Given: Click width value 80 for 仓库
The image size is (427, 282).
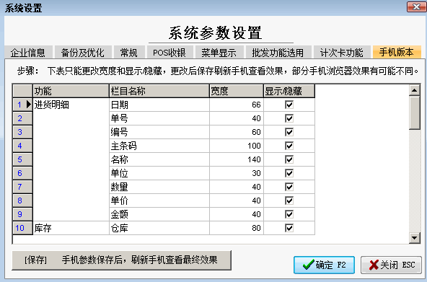Looking at the screenshot, I should (x=237, y=228).
